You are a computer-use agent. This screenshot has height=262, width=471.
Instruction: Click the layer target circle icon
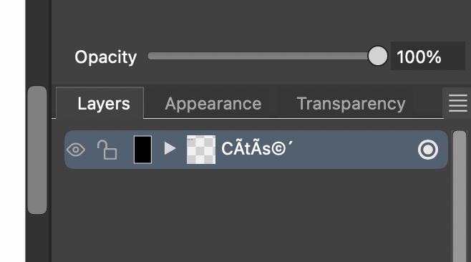tap(428, 150)
